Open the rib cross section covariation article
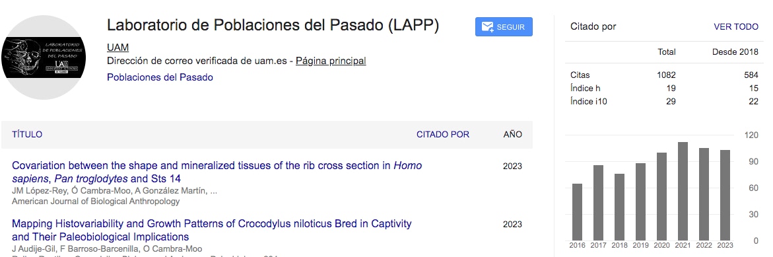 click(x=217, y=172)
